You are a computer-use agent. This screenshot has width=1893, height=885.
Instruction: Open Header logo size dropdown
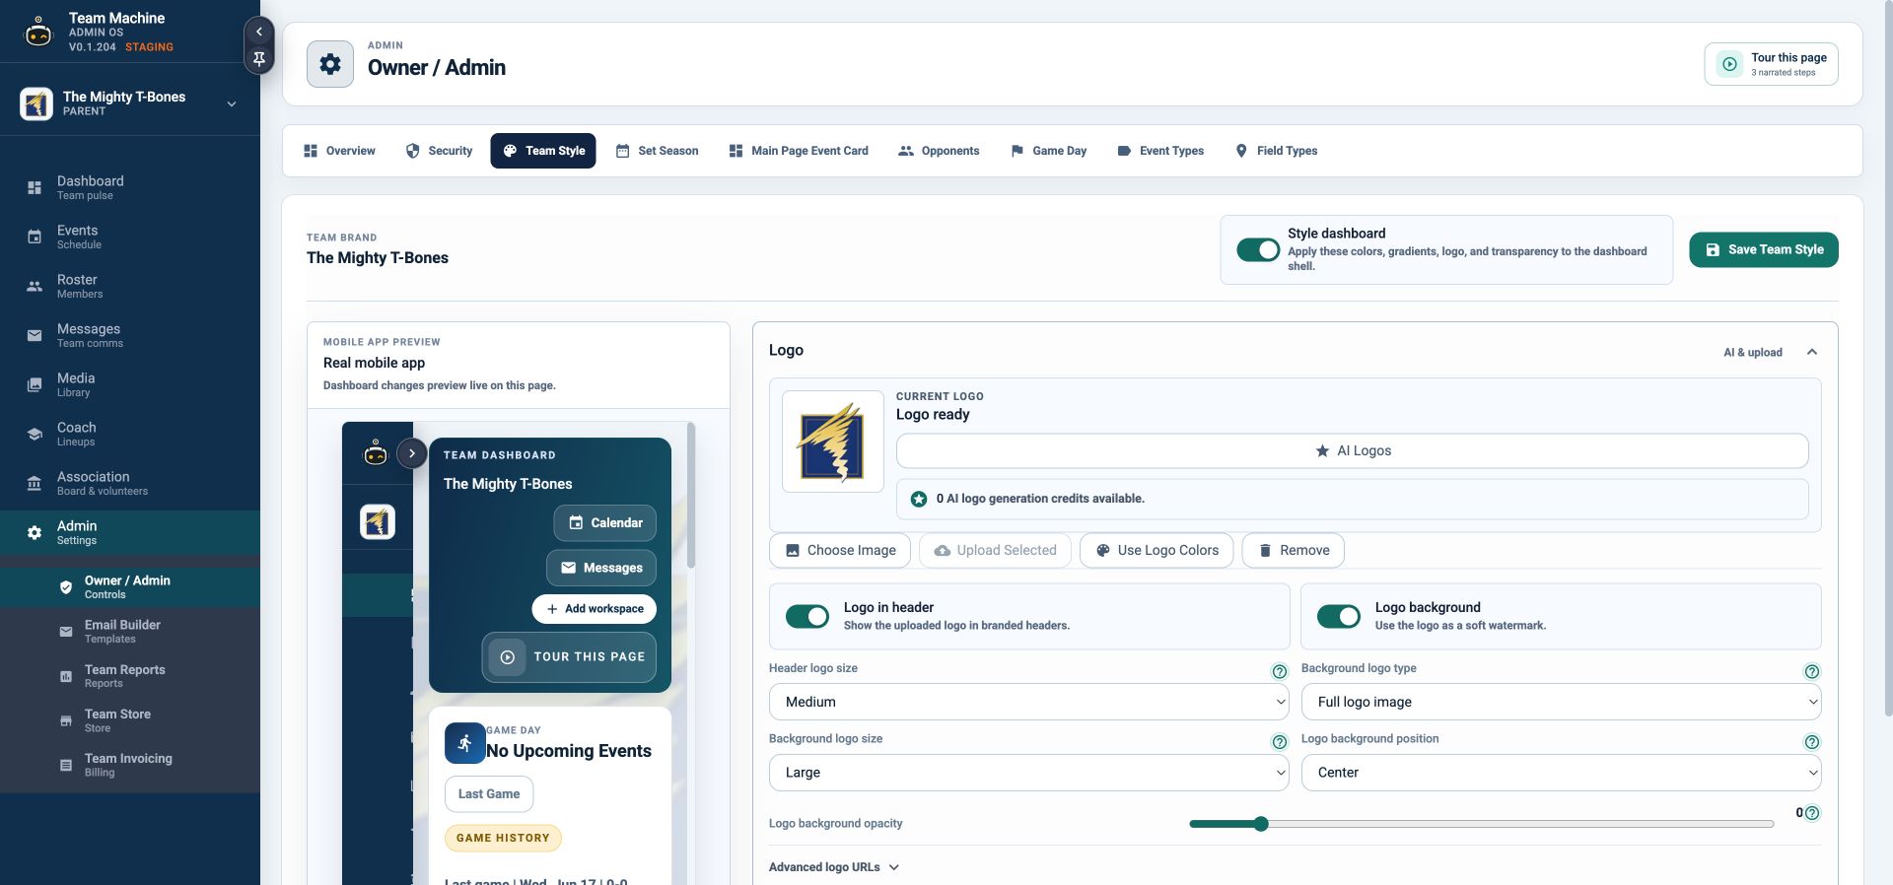pyautogui.click(x=1029, y=702)
